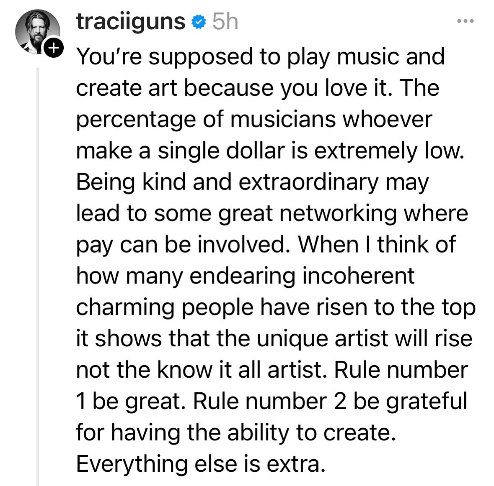Click the 5h timestamp
The height and width of the screenshot is (486, 494).
click(x=225, y=22)
